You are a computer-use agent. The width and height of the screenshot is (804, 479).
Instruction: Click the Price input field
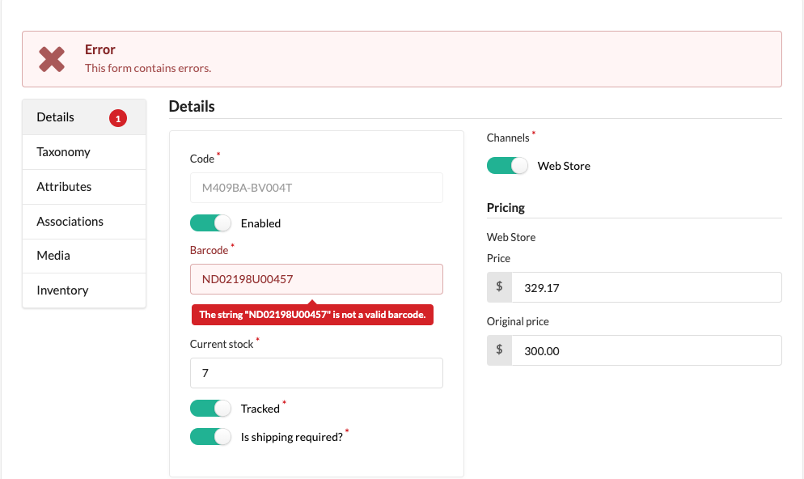[646, 287]
